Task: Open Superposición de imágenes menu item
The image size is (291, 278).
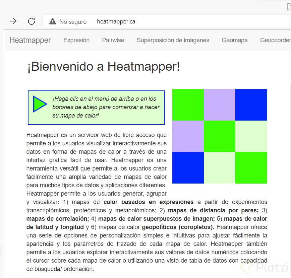Action: (173, 40)
